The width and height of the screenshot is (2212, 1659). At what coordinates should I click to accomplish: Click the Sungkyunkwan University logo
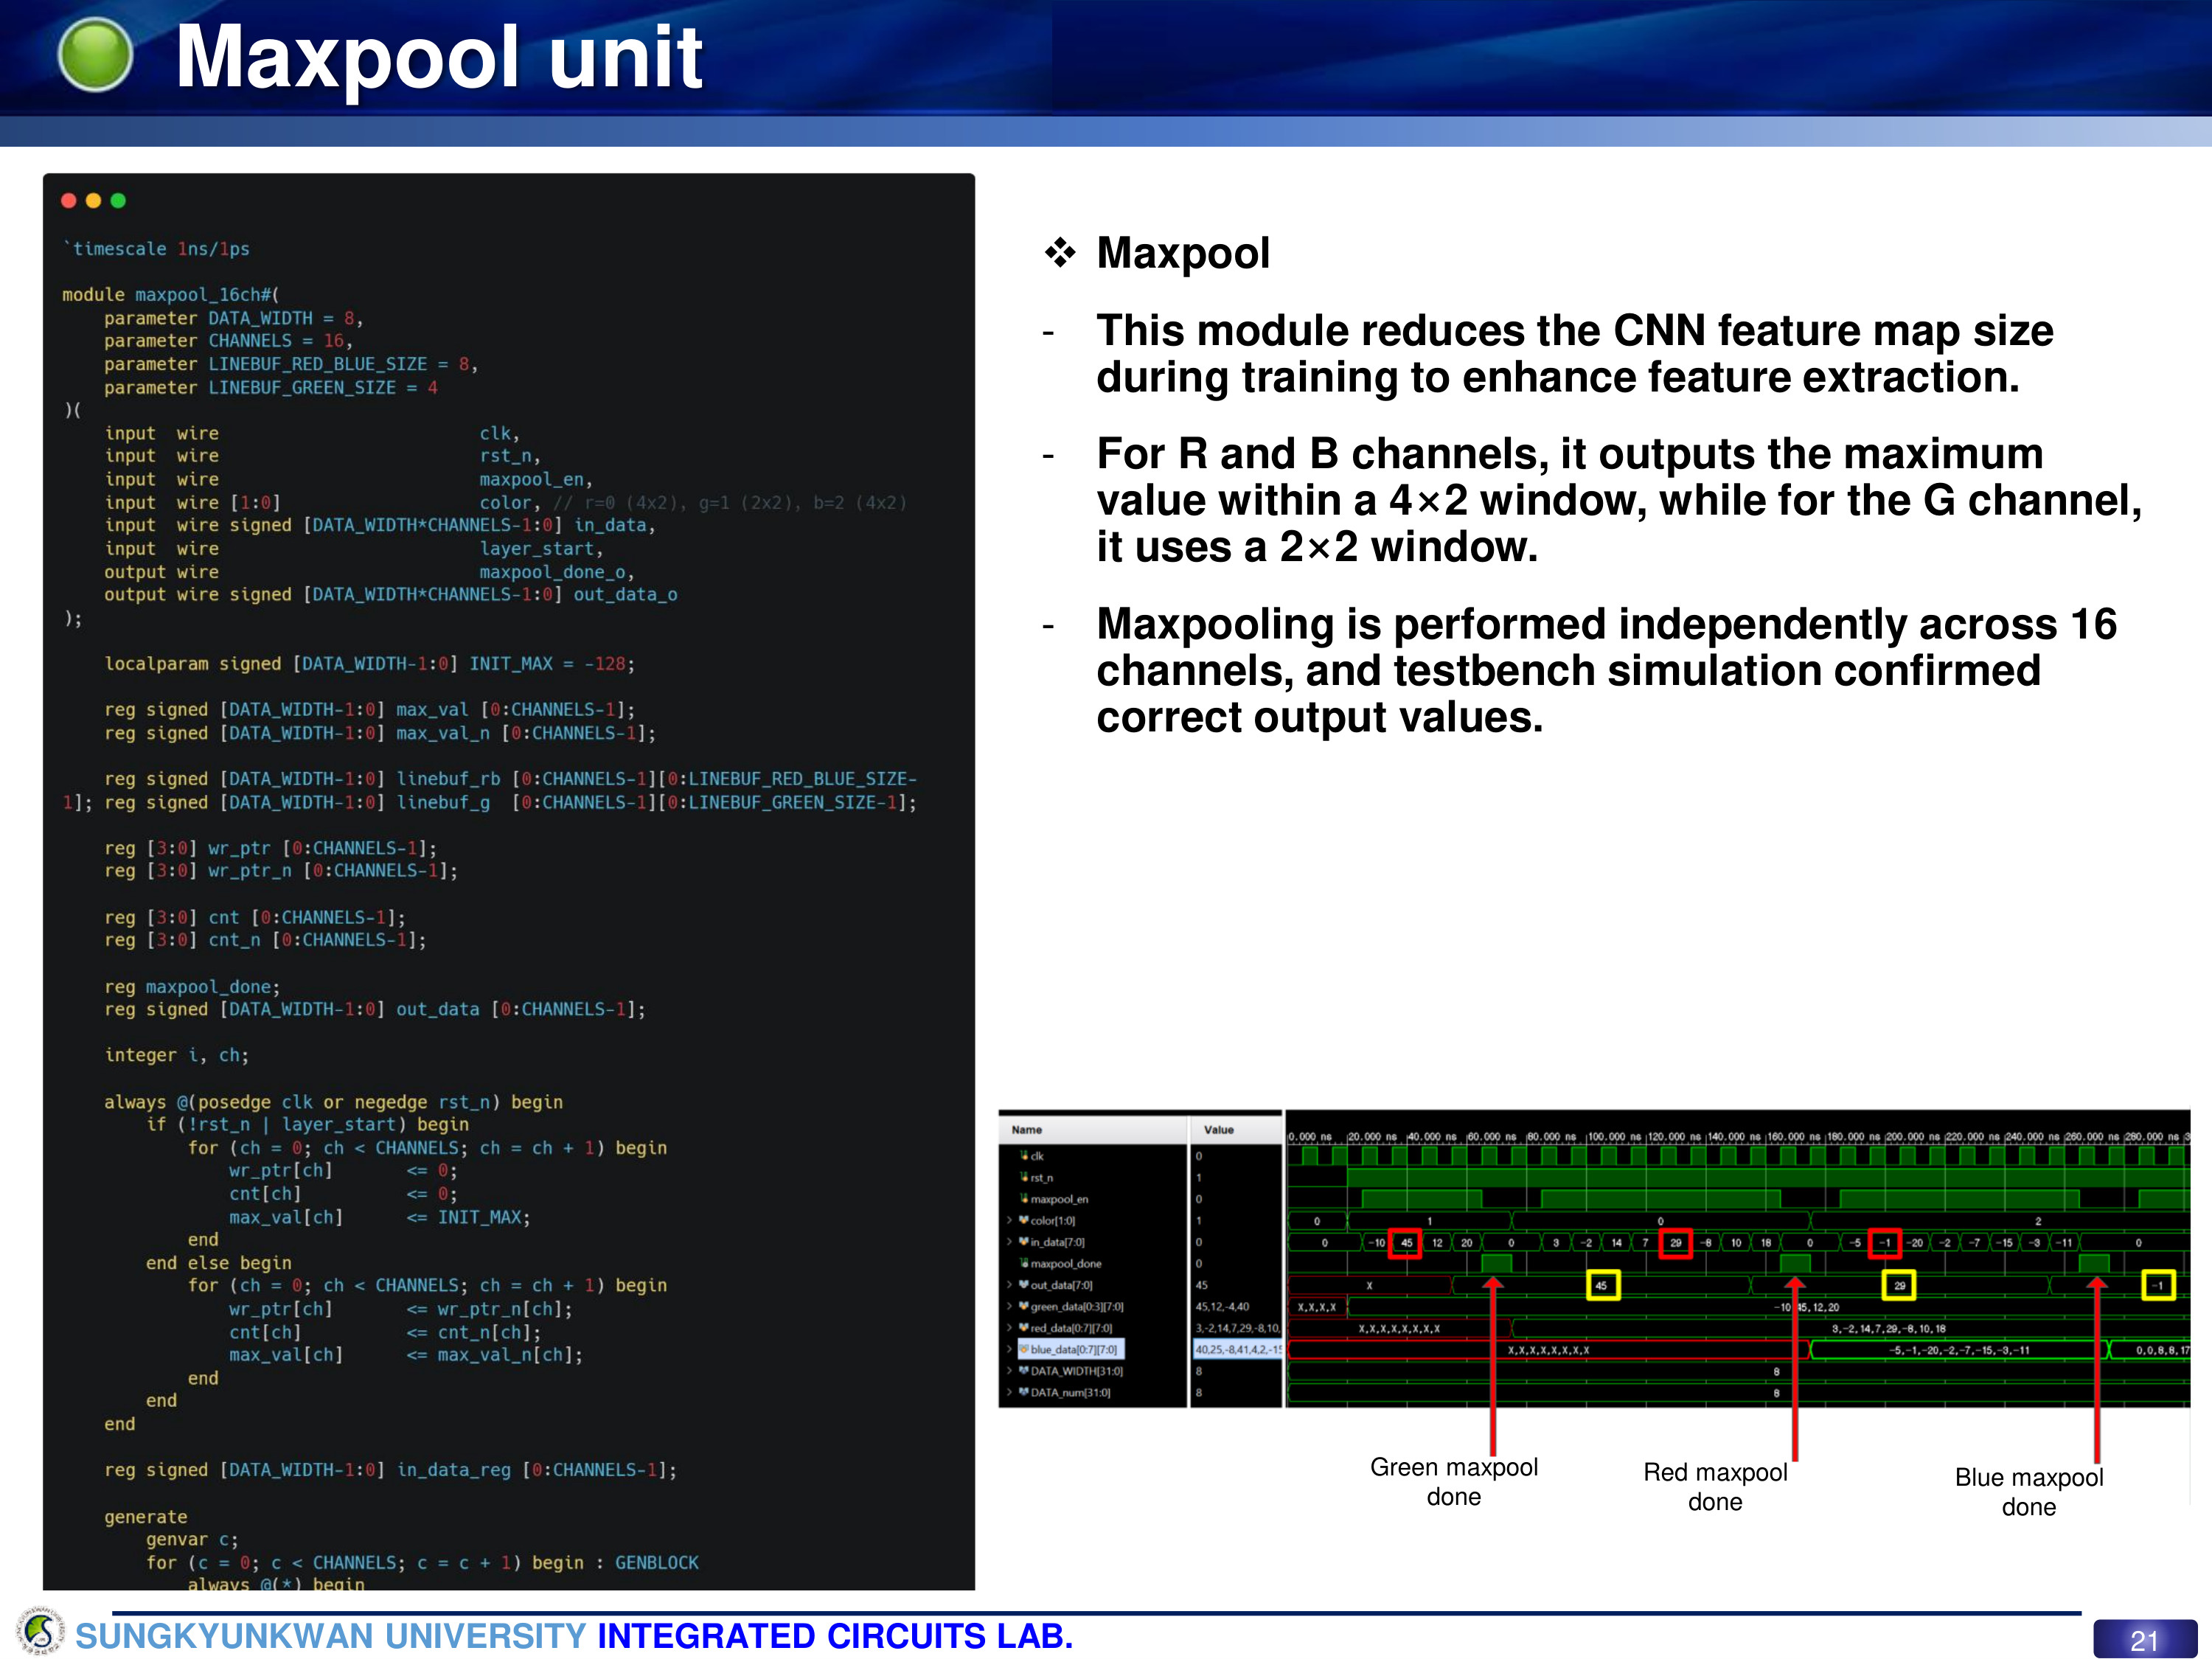(x=40, y=1632)
